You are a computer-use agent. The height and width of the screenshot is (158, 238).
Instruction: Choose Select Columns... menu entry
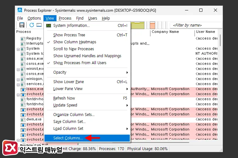[87, 138]
